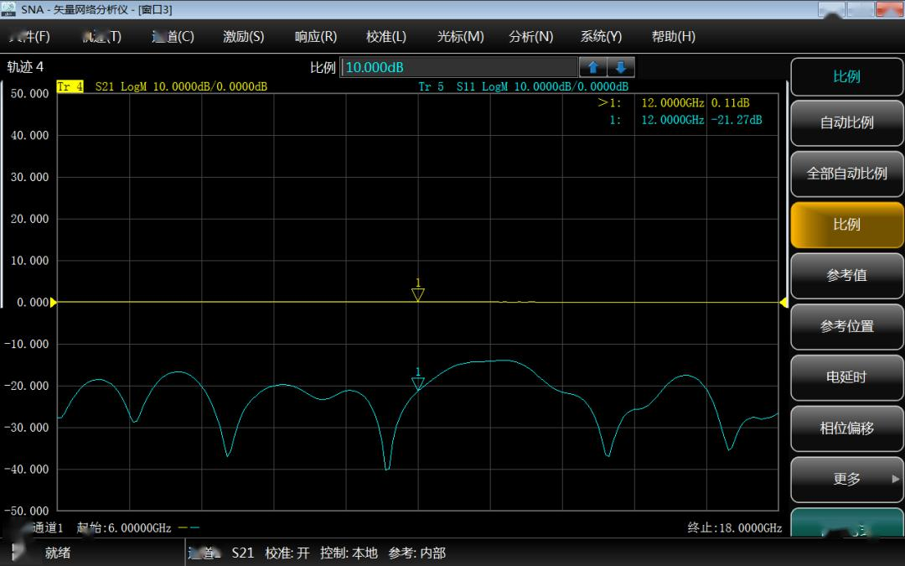Click the scale value input field 10.000dB
Image resolution: width=905 pixels, height=566 pixels.
pos(458,68)
